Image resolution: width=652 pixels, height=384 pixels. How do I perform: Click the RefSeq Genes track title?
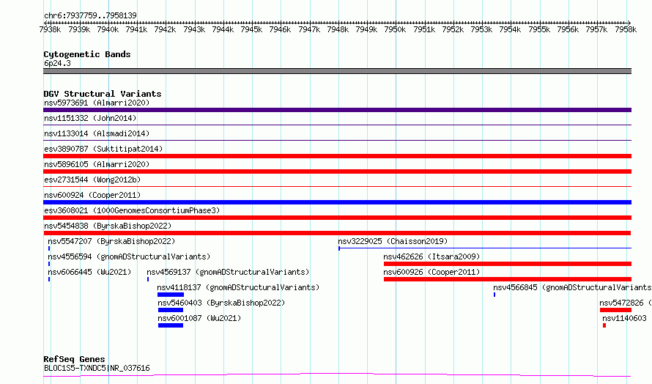74,359
